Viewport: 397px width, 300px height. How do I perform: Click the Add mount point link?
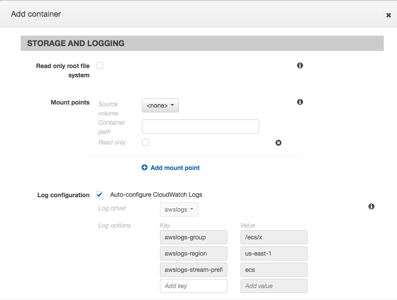(175, 168)
